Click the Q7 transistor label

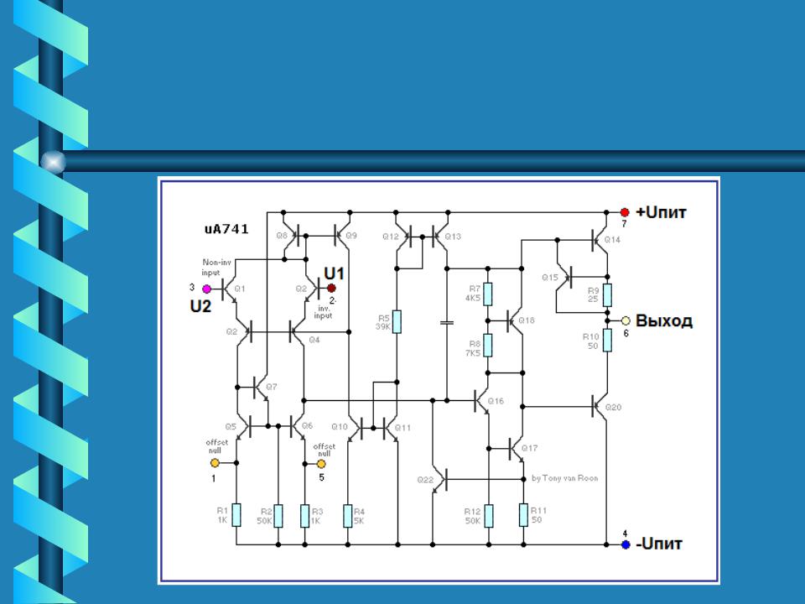(x=272, y=387)
